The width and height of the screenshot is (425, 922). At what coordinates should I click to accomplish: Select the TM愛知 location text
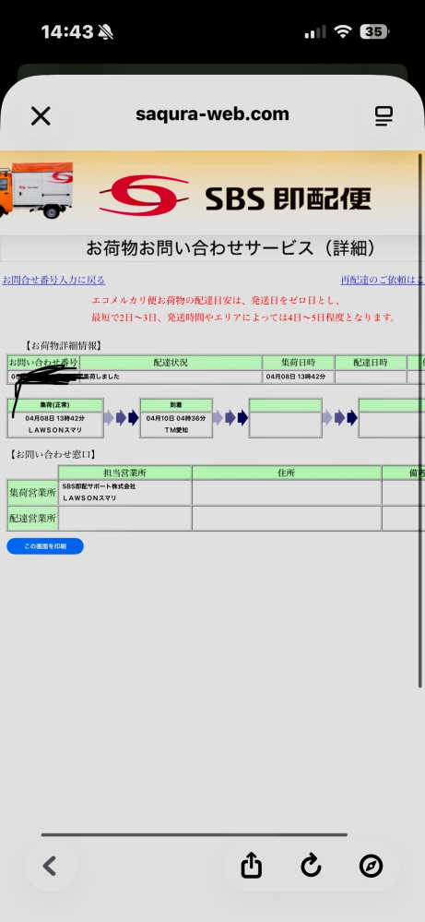(176, 430)
